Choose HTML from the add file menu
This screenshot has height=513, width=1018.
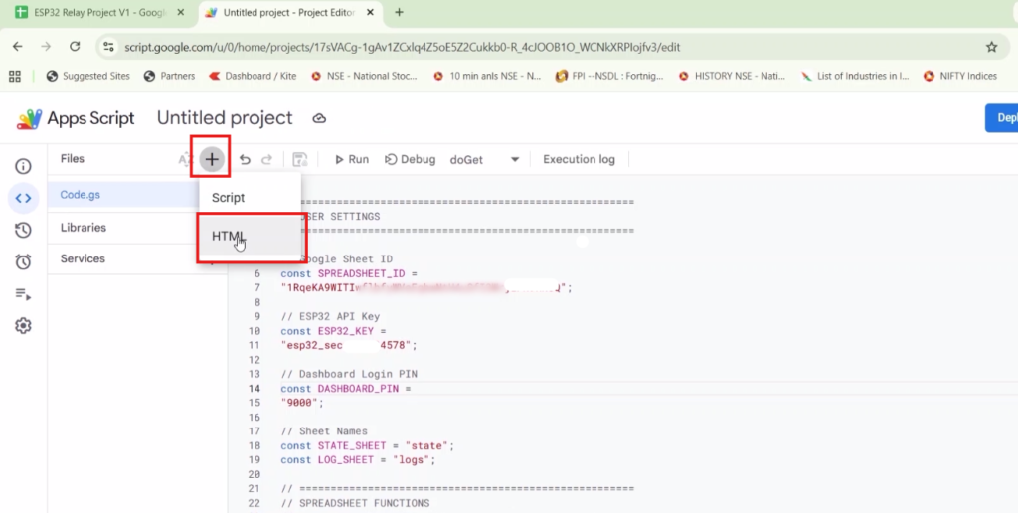250,237
